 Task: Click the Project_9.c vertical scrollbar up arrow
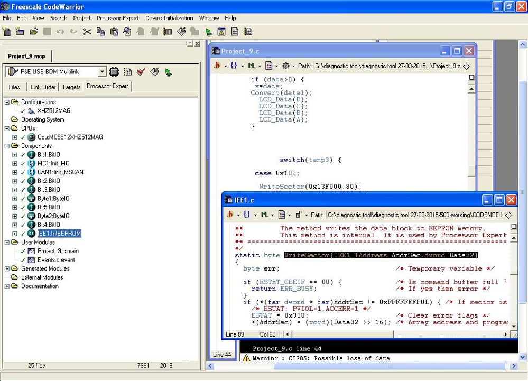coord(471,89)
